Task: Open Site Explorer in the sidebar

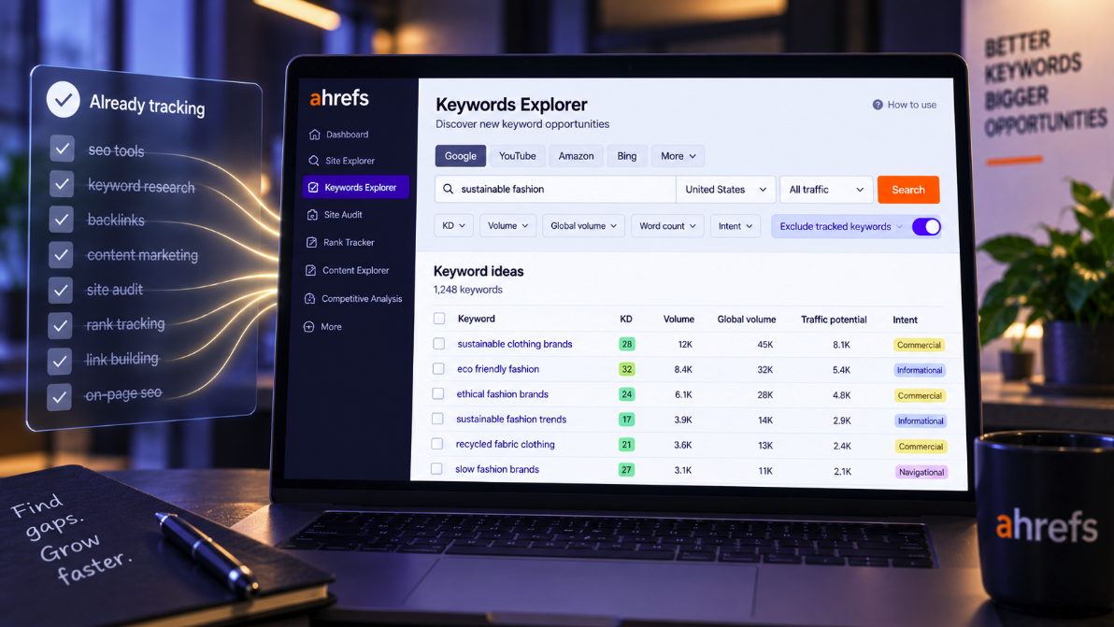Action: pyautogui.click(x=350, y=161)
